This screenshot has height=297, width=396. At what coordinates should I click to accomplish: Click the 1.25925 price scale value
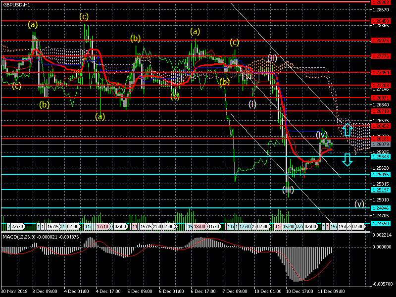tap(381, 152)
